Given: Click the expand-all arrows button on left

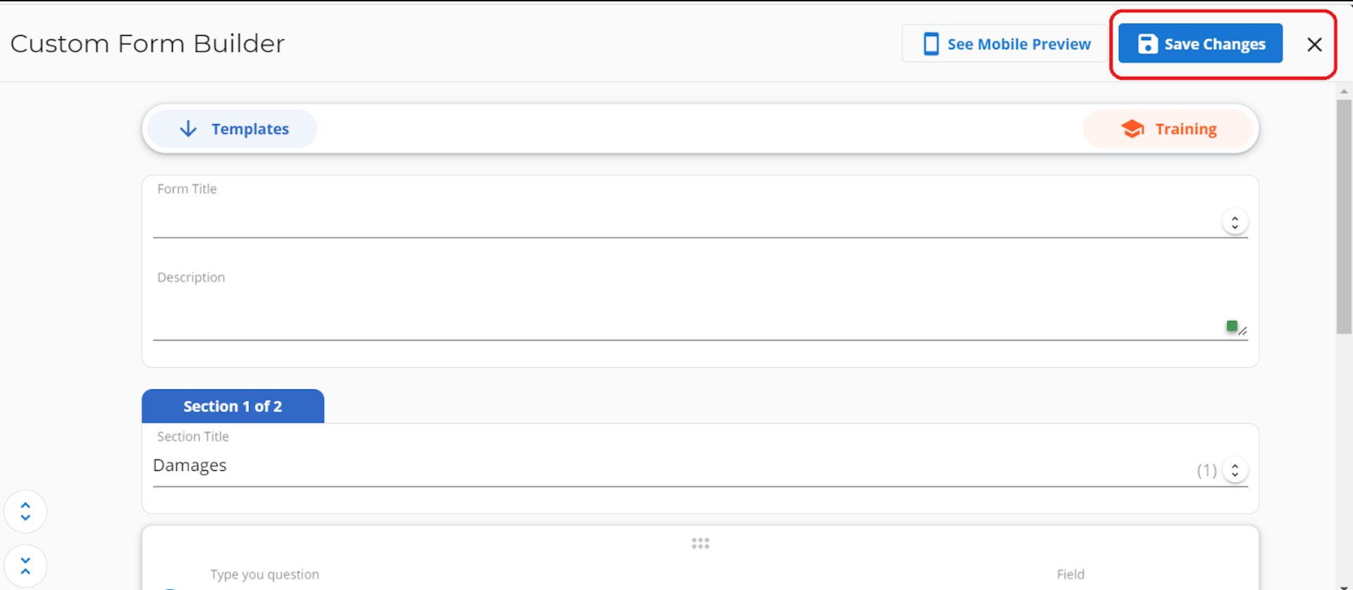Looking at the screenshot, I should pyautogui.click(x=25, y=511).
